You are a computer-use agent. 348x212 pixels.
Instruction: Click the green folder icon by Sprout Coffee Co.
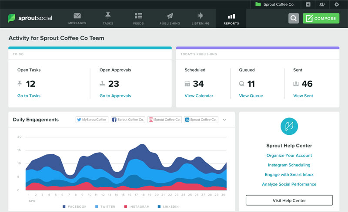point(258,4)
